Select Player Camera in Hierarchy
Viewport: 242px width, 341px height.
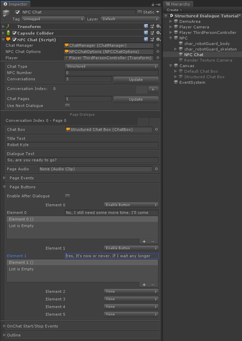194,27
